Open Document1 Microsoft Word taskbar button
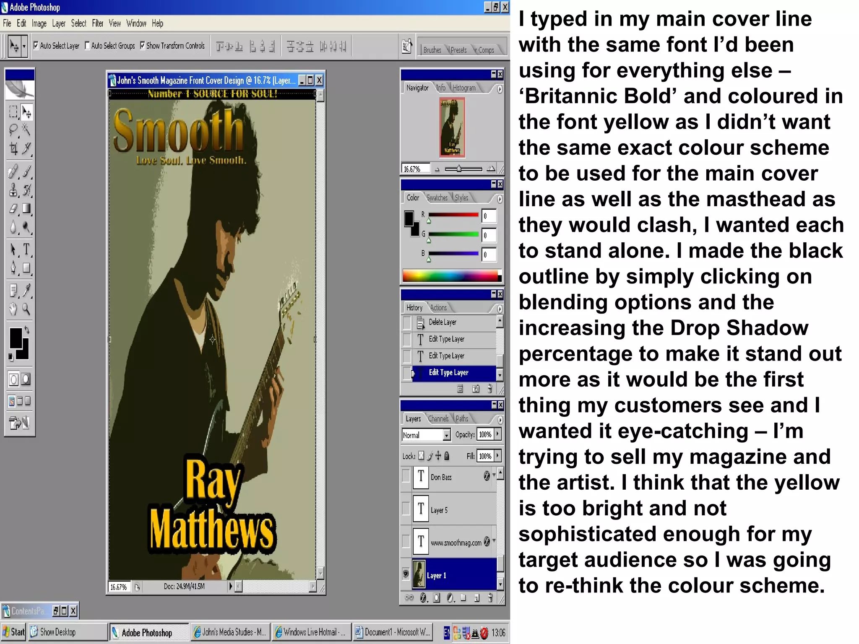Image resolution: width=859 pixels, height=644 pixels. click(393, 632)
